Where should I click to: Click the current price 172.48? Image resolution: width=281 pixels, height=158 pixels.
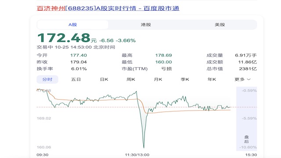point(64,38)
